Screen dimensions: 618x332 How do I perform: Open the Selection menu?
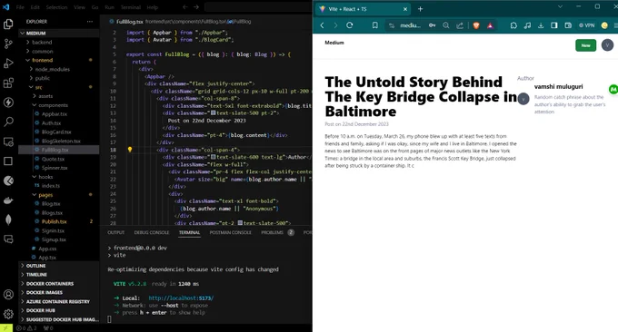pyautogui.click(x=56, y=7)
